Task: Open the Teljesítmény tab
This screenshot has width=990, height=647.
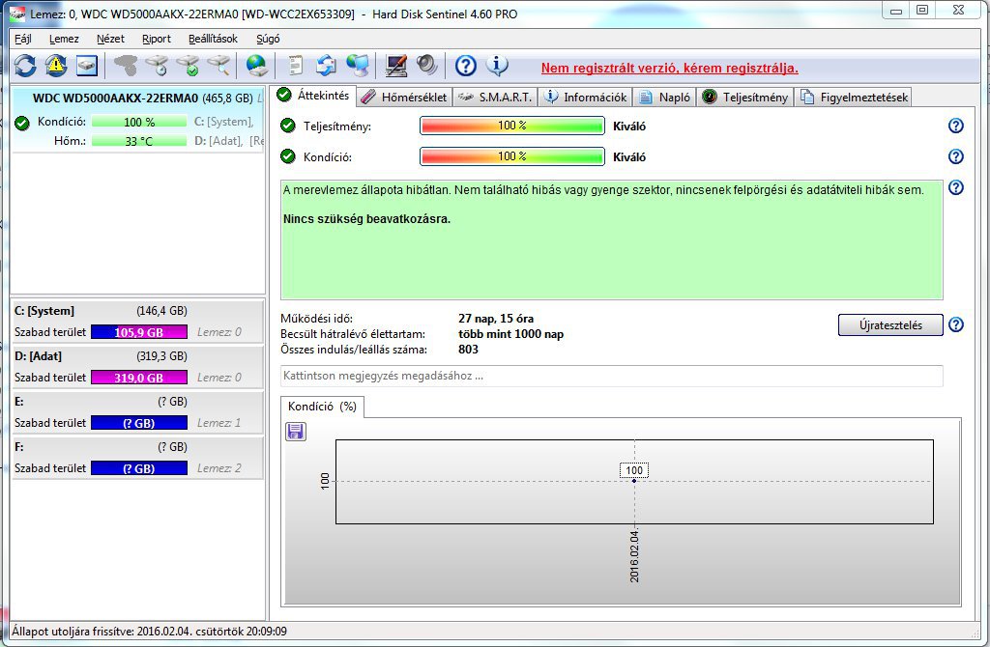Action: (745, 98)
